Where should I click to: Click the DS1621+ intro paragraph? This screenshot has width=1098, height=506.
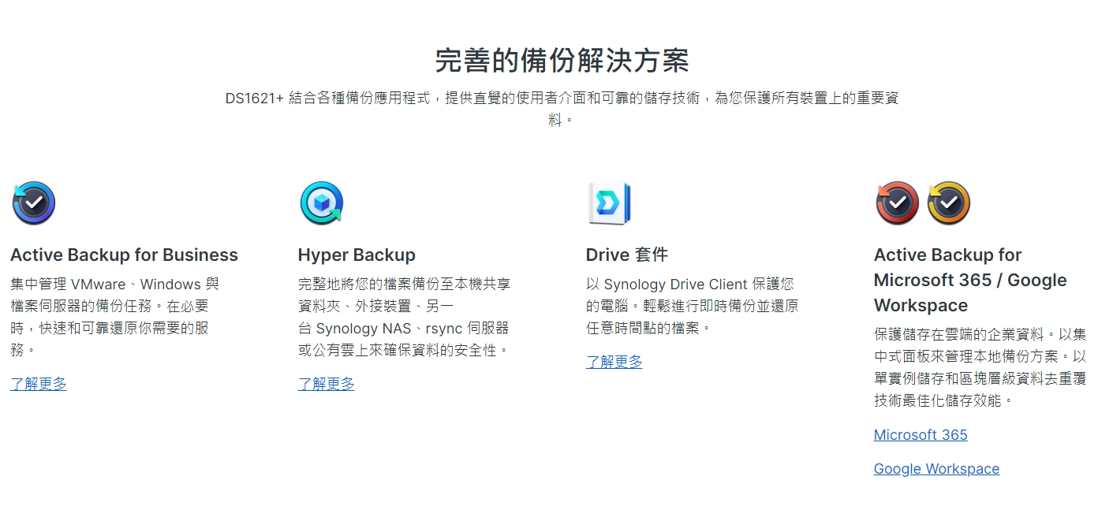pos(562,109)
